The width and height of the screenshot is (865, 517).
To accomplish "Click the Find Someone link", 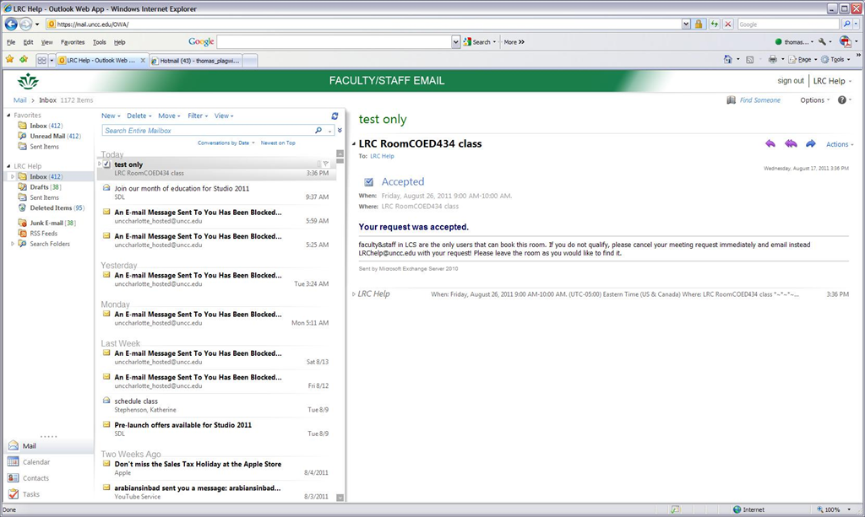I will point(759,100).
